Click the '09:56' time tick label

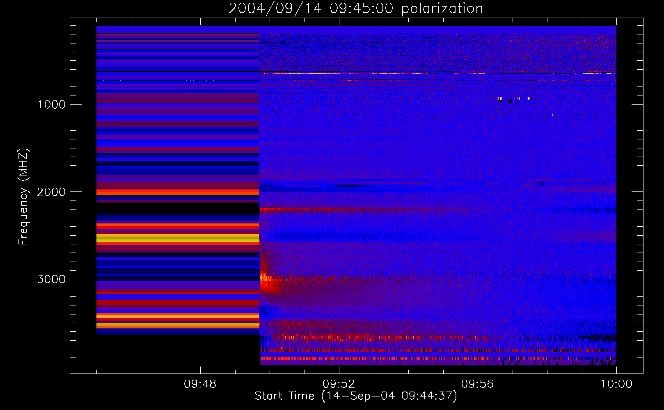(478, 384)
